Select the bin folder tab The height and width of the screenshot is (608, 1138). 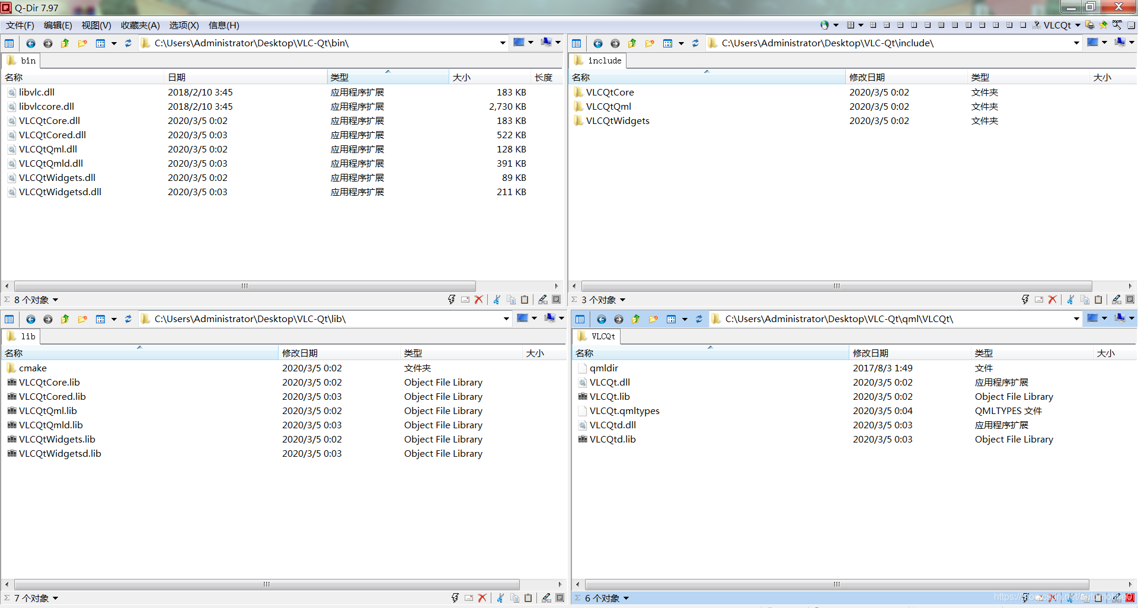point(22,61)
